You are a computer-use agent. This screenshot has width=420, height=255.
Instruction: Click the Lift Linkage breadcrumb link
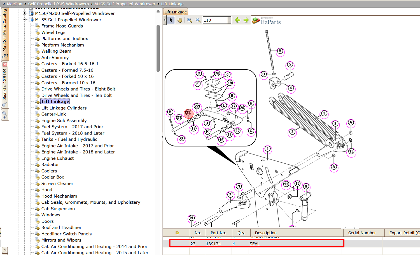tap(172, 4)
